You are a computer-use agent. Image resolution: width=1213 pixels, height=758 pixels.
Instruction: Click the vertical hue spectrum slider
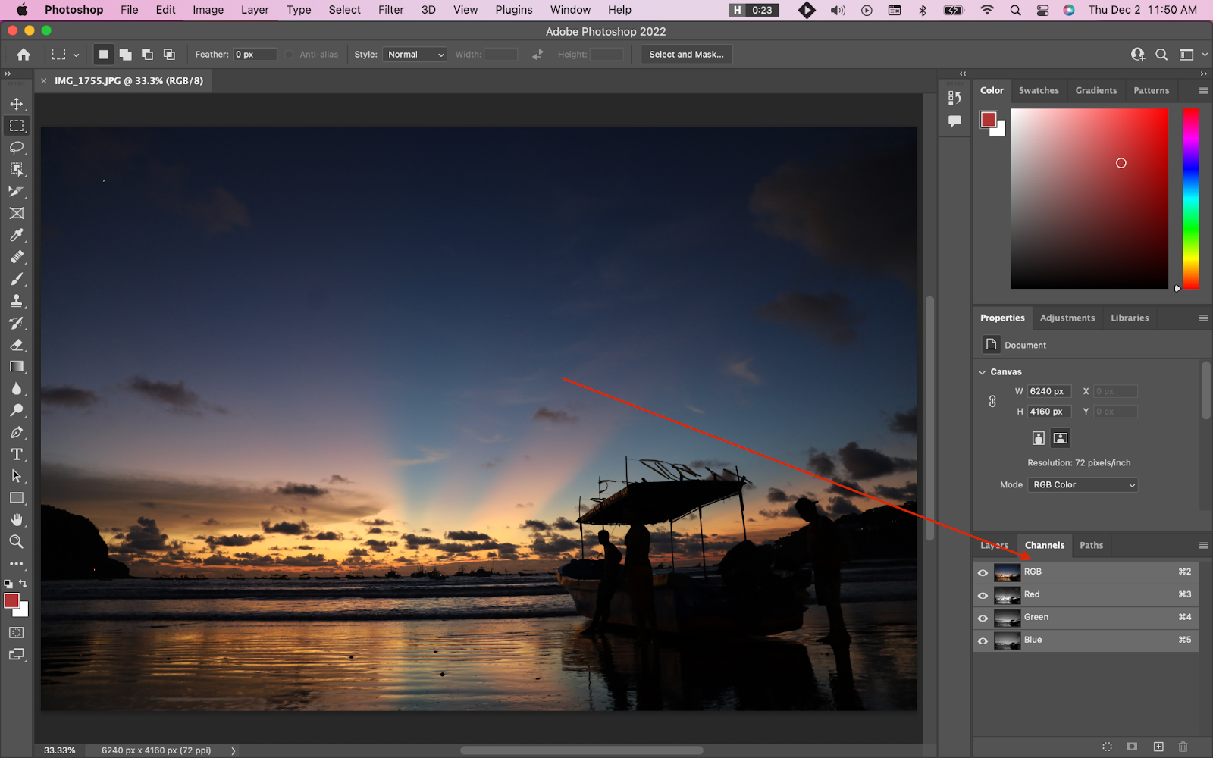1190,199
